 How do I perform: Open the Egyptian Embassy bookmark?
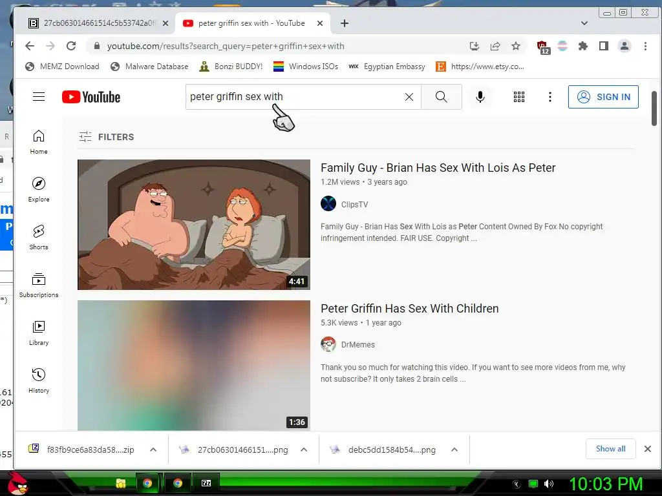(387, 67)
